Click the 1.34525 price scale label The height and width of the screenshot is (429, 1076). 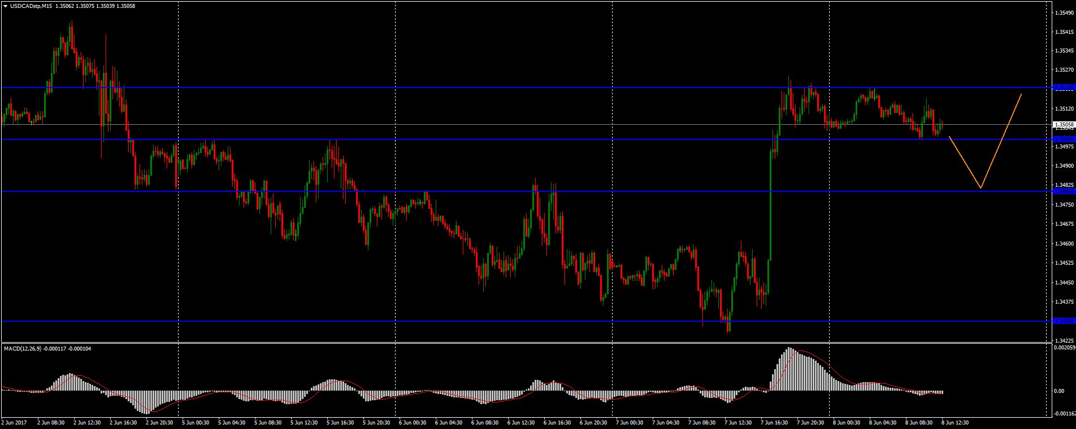tap(1064, 263)
